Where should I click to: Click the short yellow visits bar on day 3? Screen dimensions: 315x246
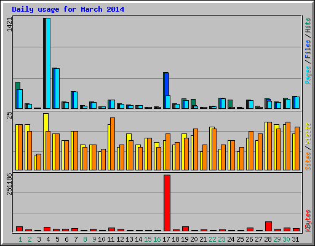pos(35,163)
